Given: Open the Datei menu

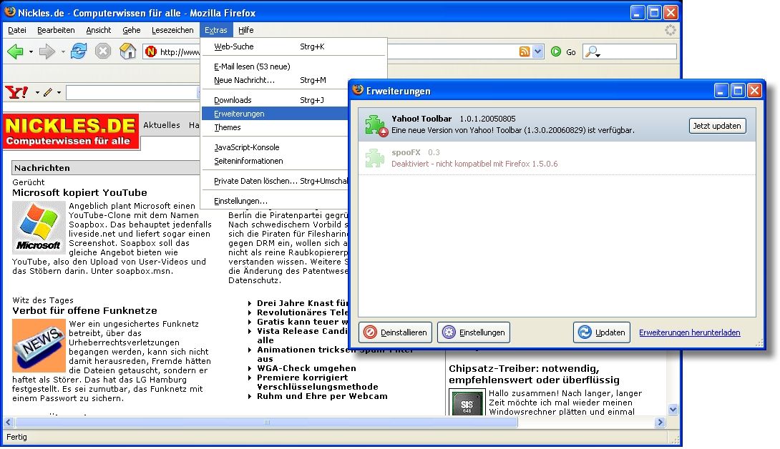Looking at the screenshot, I should point(17,30).
